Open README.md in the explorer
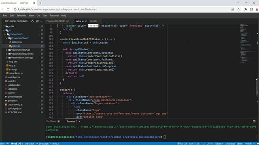Screen dimensions: 259x145 click(x=15, y=112)
